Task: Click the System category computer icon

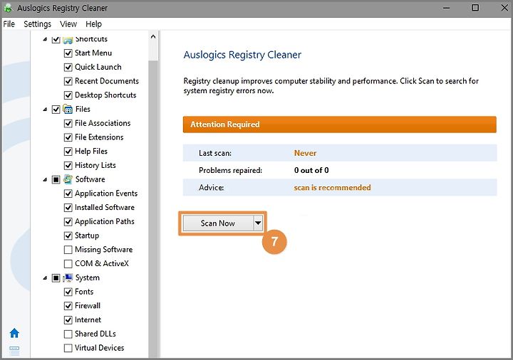Action: 68,277
